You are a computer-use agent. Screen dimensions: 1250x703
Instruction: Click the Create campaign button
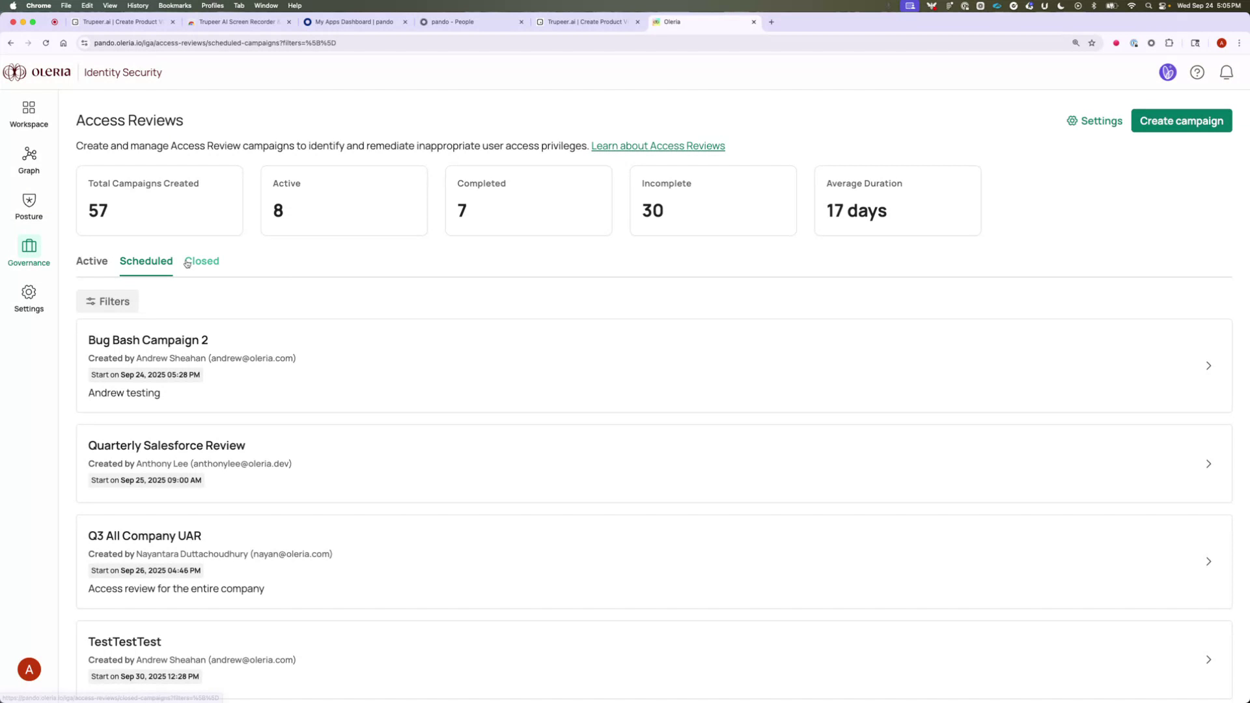coord(1181,120)
